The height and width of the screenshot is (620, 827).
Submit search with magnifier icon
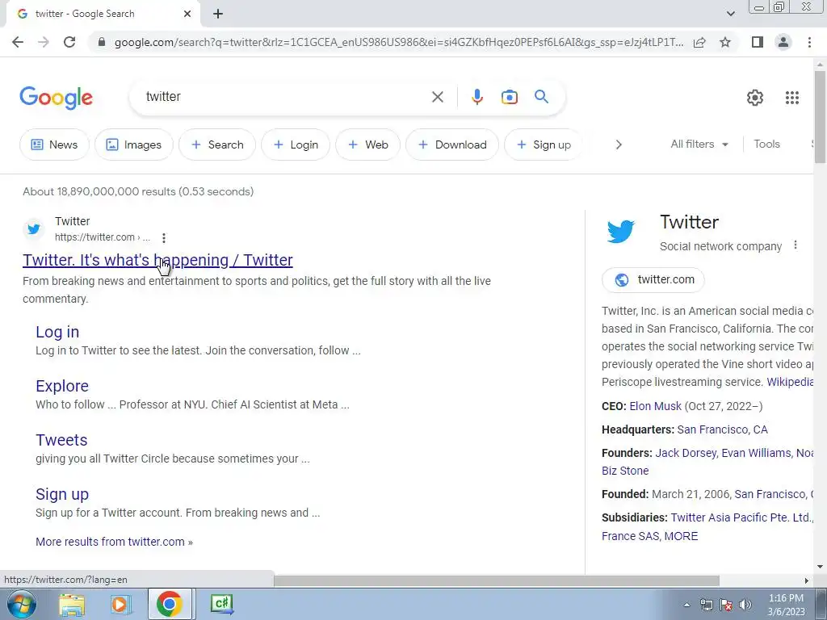tap(541, 97)
